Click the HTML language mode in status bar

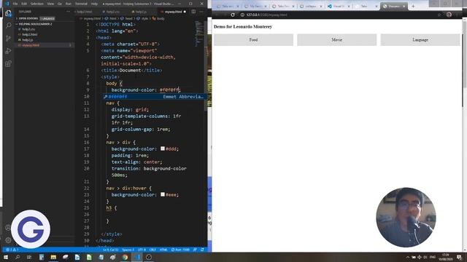pyautogui.click(x=163, y=250)
